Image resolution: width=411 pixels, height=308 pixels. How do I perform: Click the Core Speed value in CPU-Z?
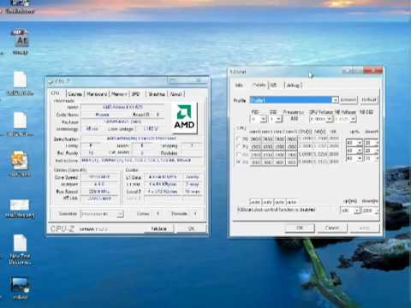click(x=98, y=177)
